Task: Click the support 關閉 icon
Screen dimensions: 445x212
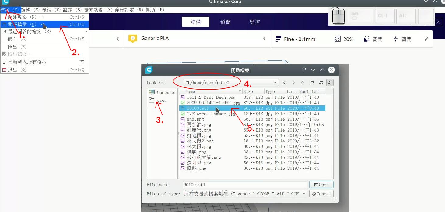Action: pos(367,39)
